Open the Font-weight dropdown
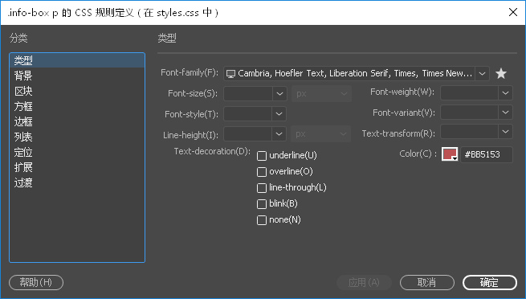 pyautogui.click(x=506, y=93)
